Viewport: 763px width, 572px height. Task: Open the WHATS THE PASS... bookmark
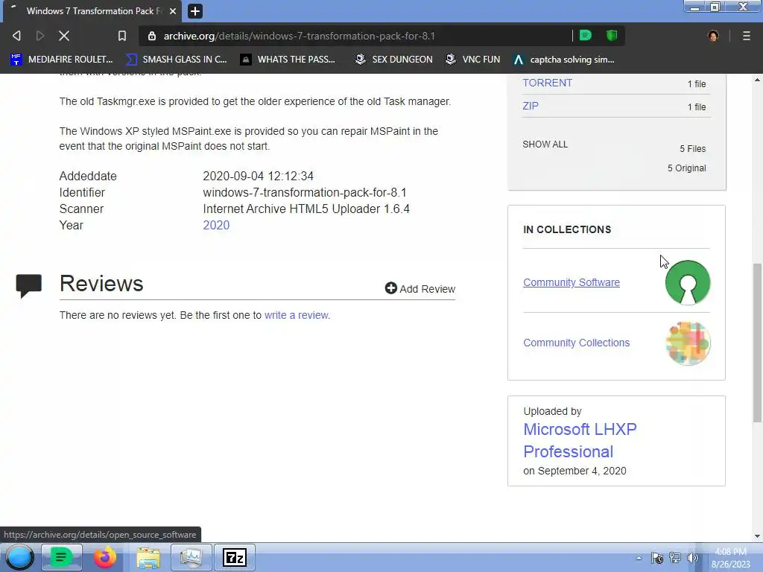(288, 60)
